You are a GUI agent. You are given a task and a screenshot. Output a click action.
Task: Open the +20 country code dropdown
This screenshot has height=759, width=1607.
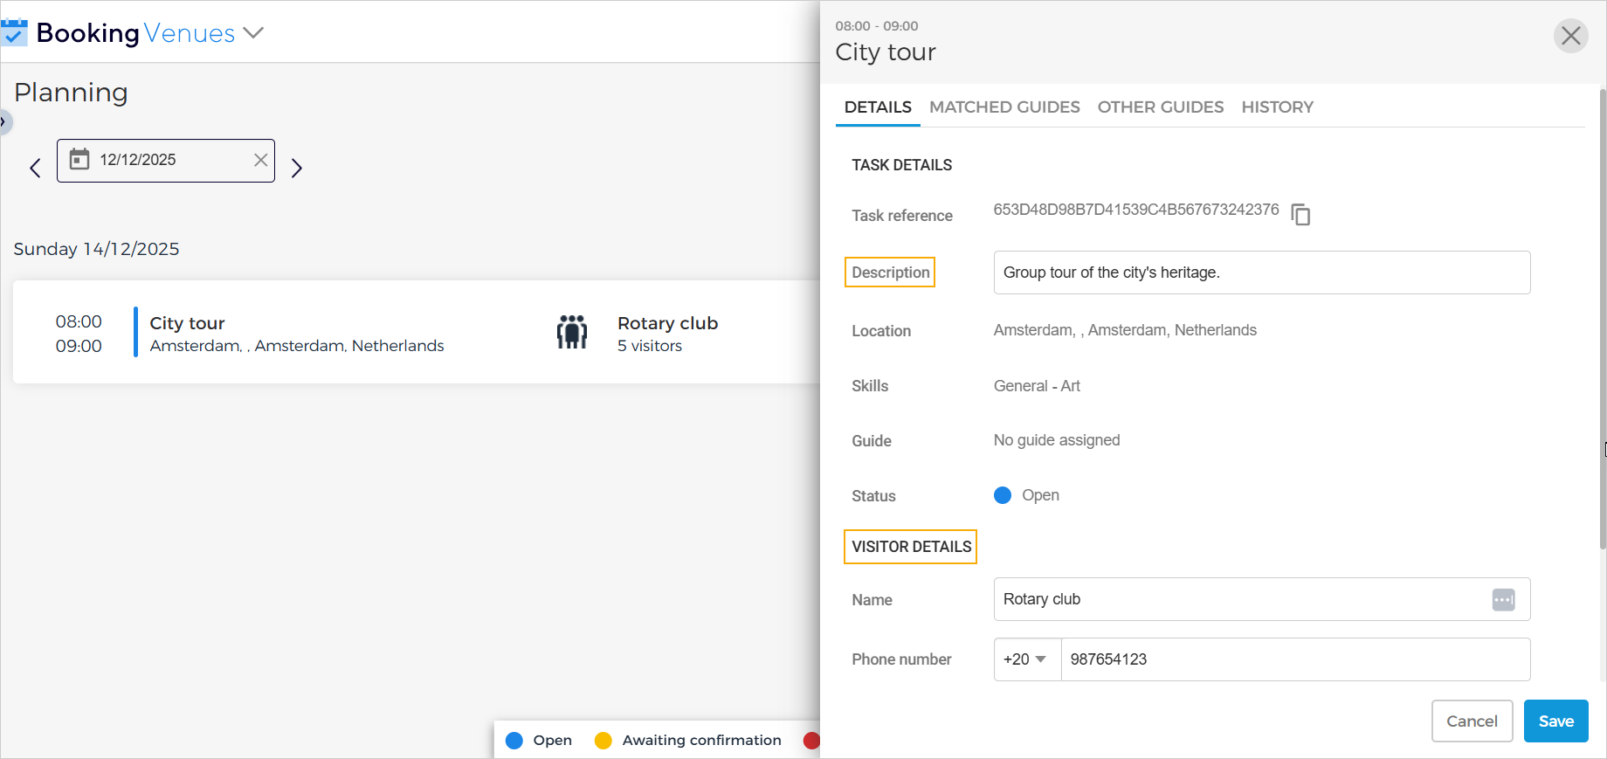pos(1026,659)
